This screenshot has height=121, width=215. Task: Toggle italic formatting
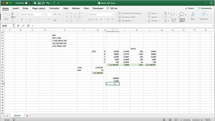(x=26, y=20)
